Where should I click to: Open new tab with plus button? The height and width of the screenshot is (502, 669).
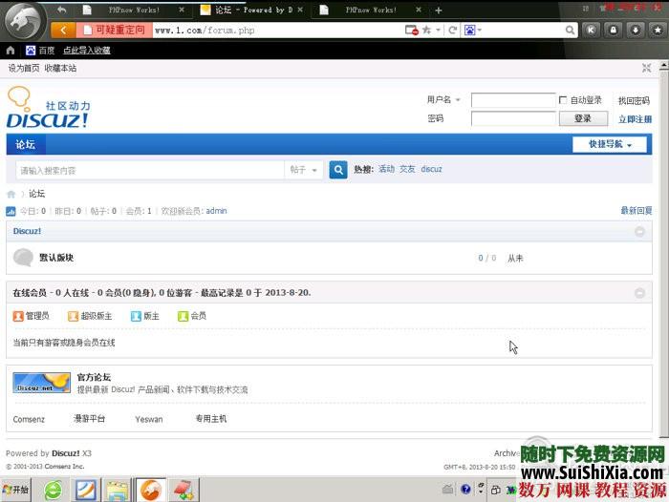click(x=439, y=10)
